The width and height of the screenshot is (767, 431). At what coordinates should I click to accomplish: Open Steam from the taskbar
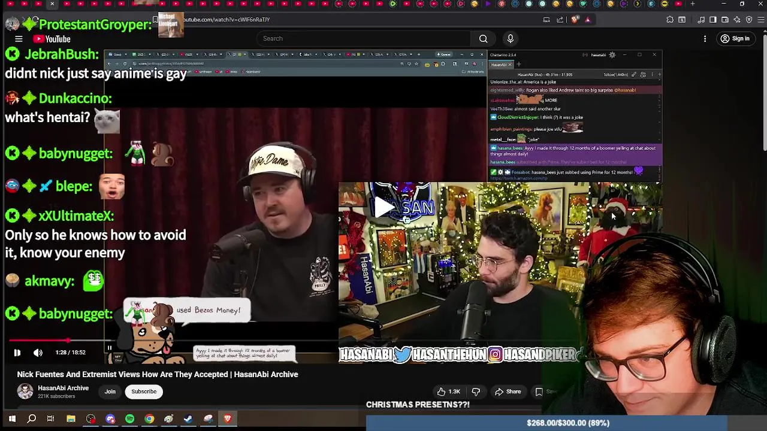(x=188, y=419)
